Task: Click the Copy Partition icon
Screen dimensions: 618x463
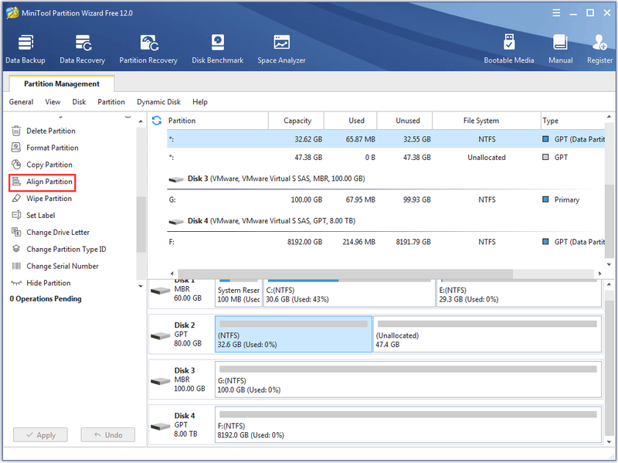Action: click(x=16, y=165)
